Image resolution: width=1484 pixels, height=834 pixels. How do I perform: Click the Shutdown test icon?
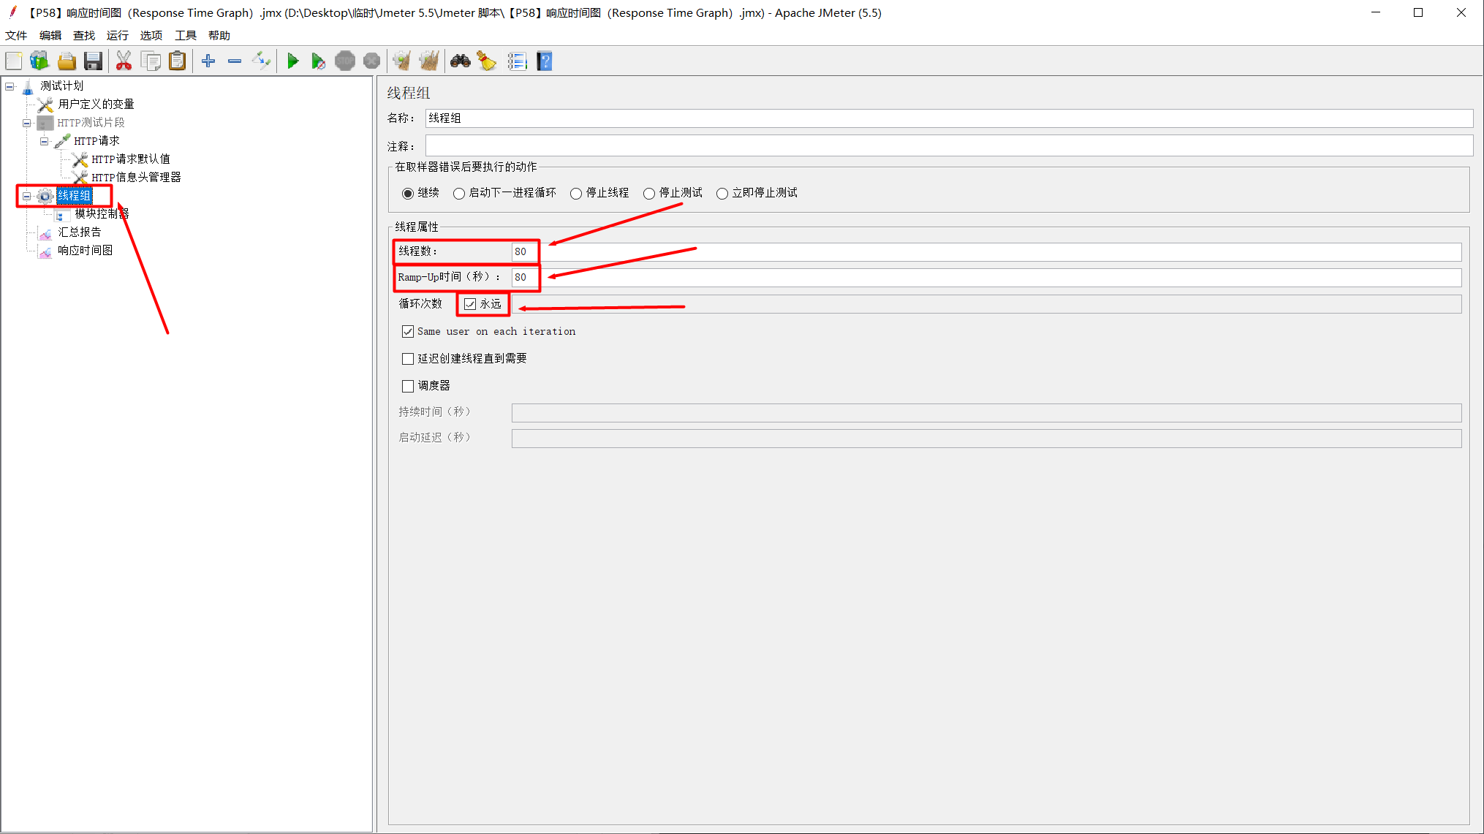coord(371,61)
